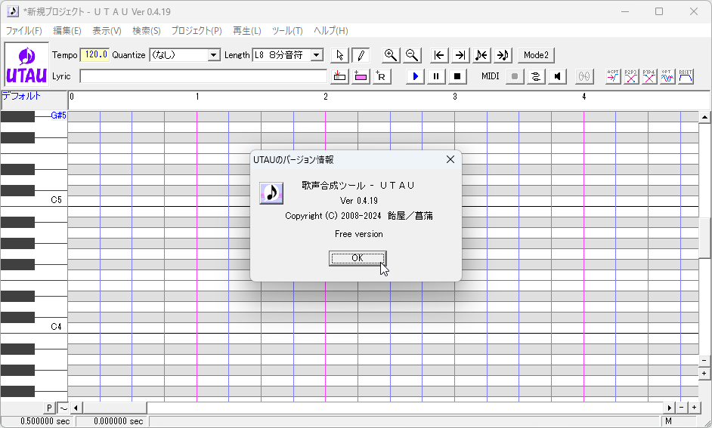The image size is (712, 428).
Task: Open the 検索(S) menu
Action: [x=146, y=30]
